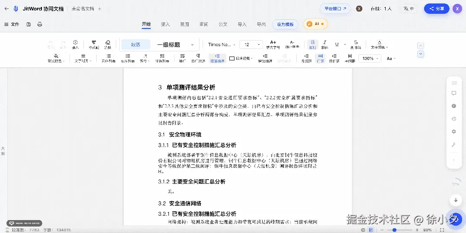466x233 pixels.
Task: Click the save icon beside 文件
Action: 29,24
